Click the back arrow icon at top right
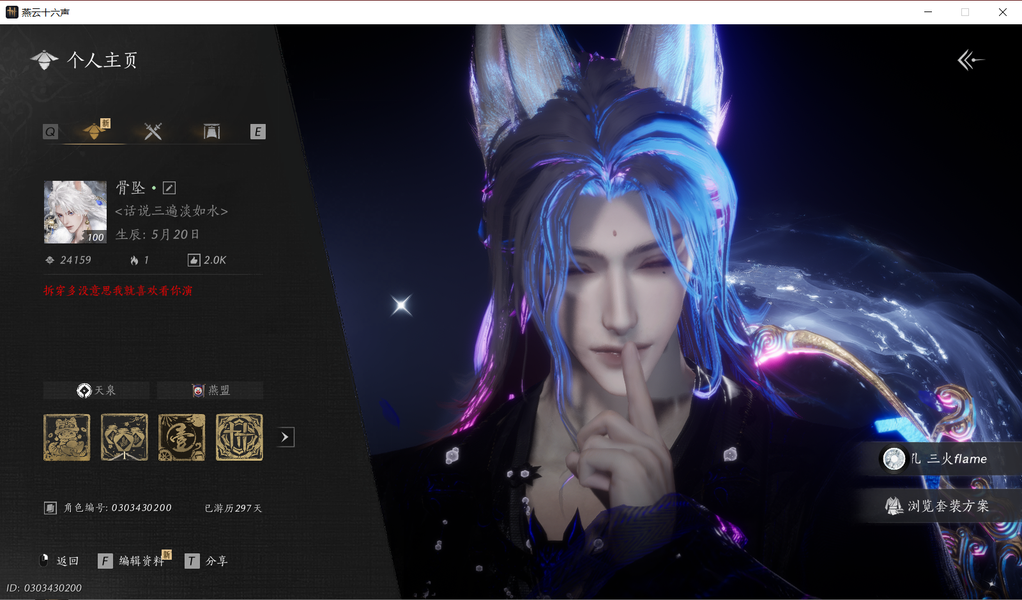The image size is (1022, 600). coord(970,60)
